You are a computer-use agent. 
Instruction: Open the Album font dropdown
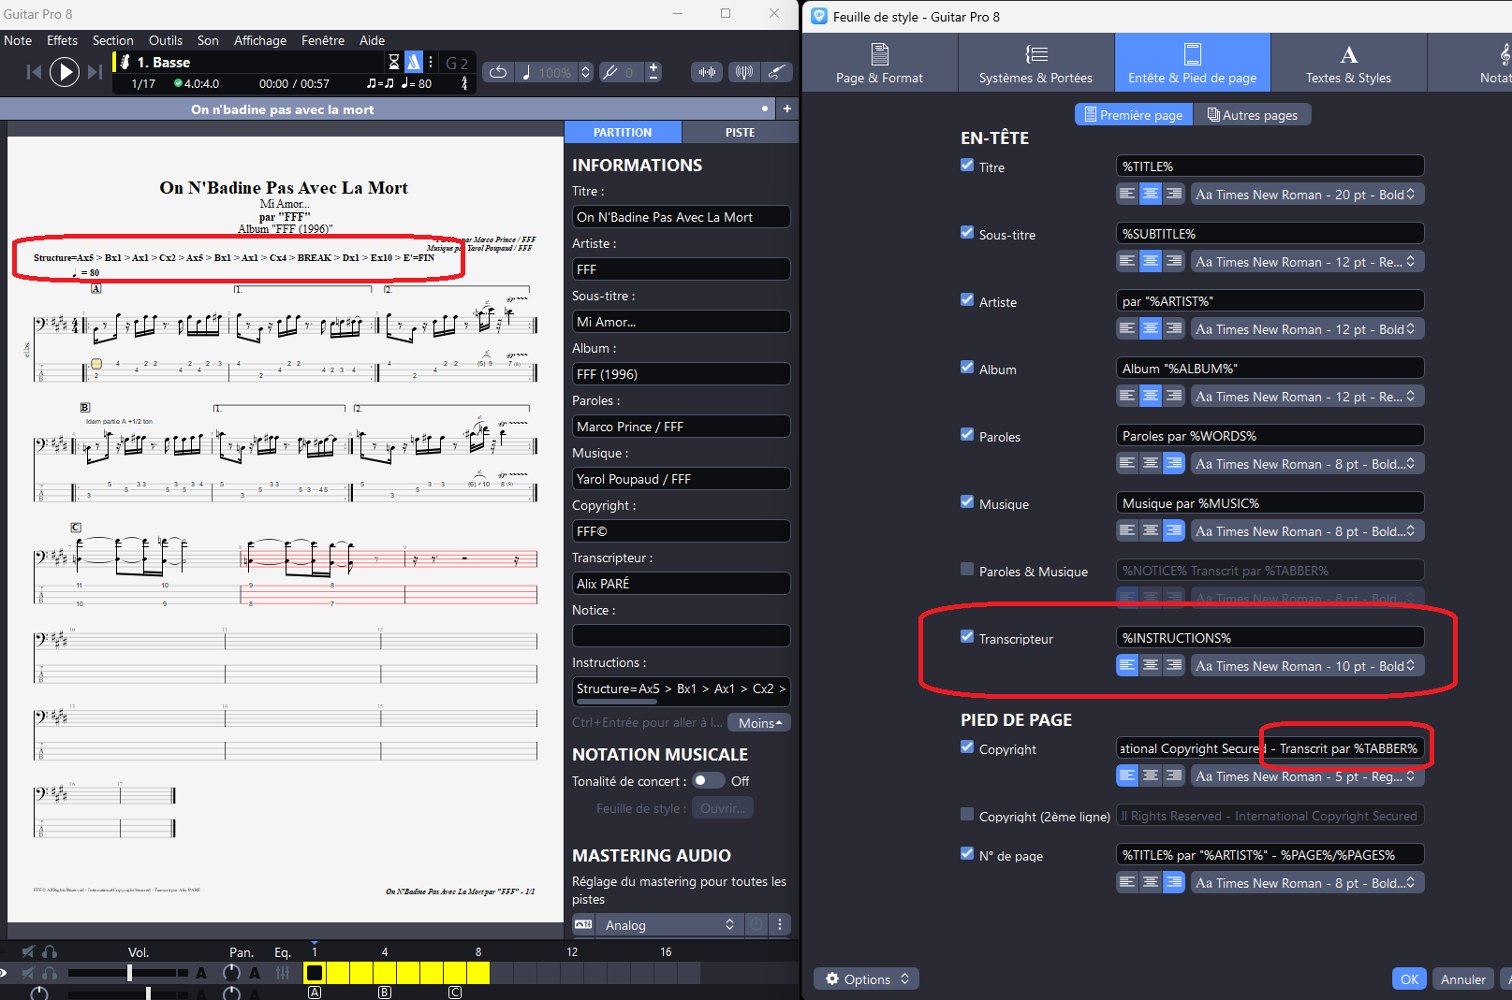pyautogui.click(x=1307, y=396)
